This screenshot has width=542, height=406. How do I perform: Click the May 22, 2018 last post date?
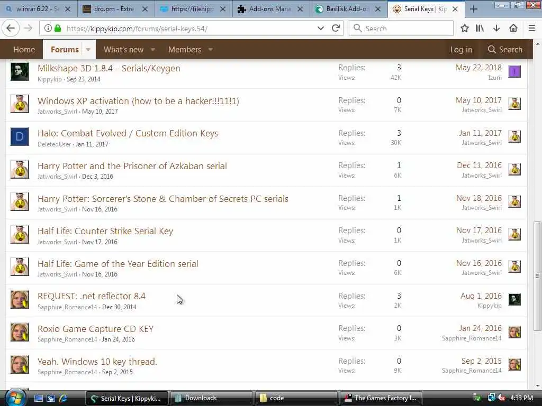[478, 68]
